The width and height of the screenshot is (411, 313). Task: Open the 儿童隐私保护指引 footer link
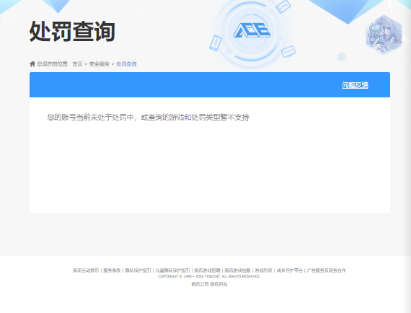(x=172, y=270)
